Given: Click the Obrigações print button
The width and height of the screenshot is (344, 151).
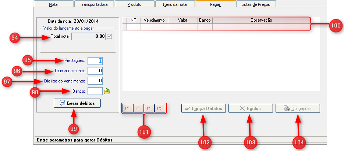Looking at the screenshot, I should point(298,108).
